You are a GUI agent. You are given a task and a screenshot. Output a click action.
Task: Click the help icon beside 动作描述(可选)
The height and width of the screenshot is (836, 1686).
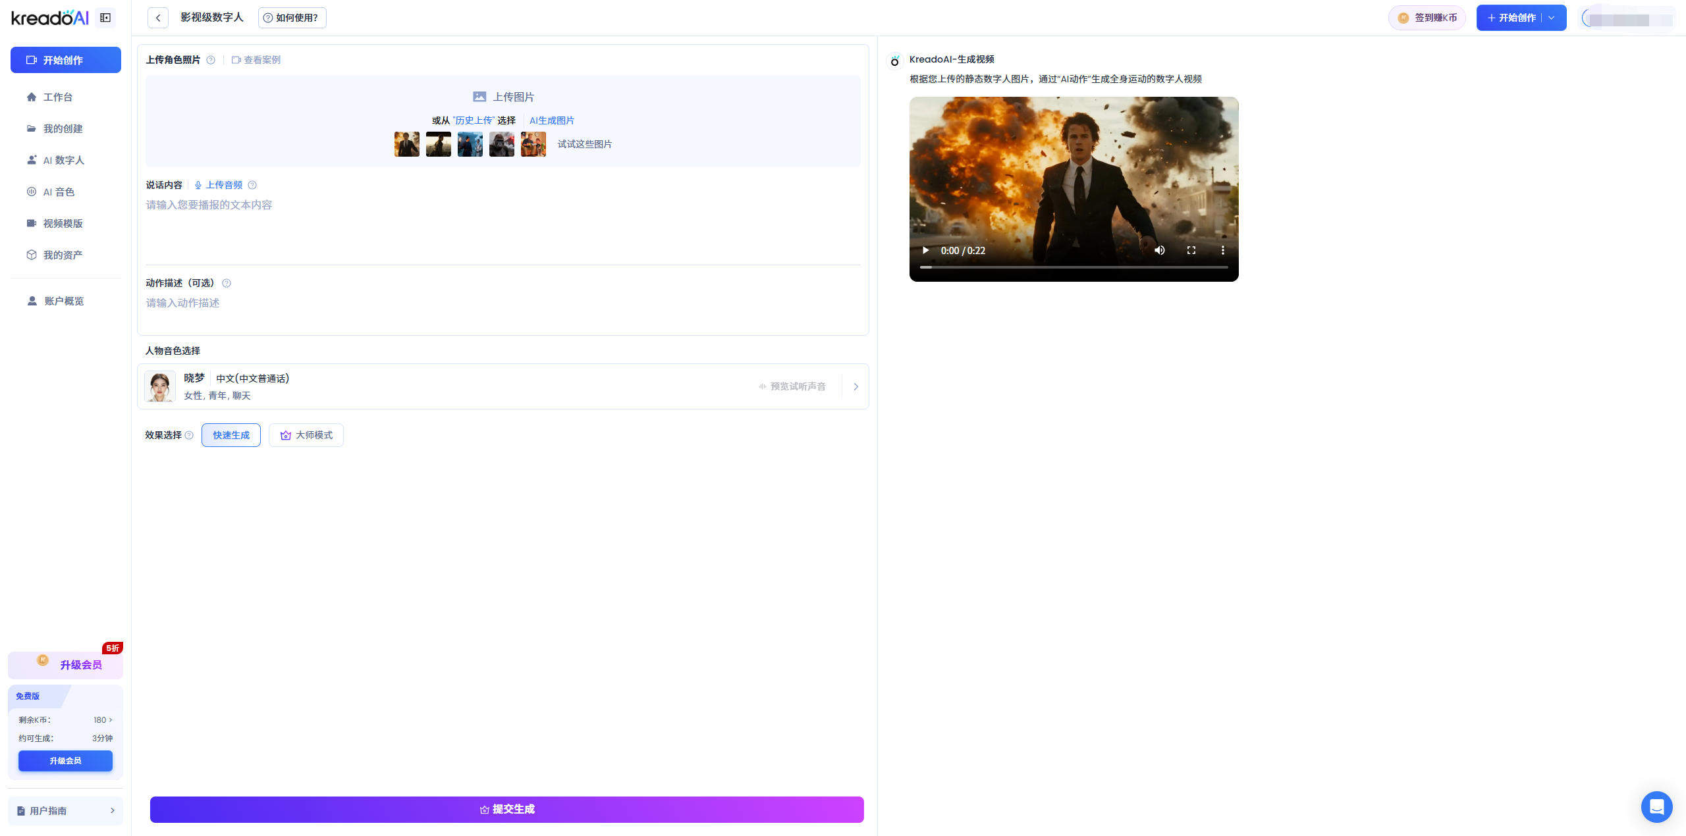point(227,283)
